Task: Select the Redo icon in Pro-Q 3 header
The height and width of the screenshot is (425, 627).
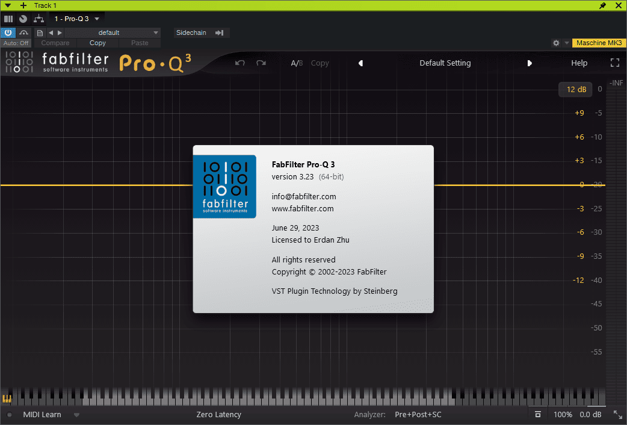Action: click(x=261, y=63)
